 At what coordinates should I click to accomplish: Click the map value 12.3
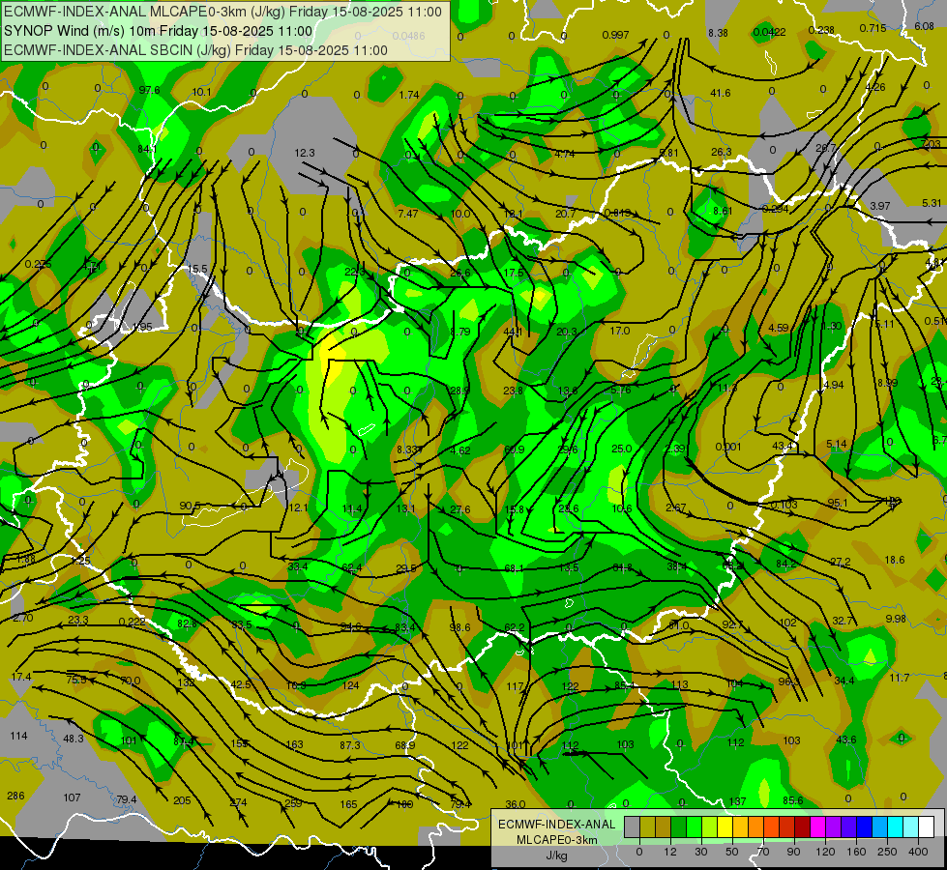click(x=305, y=153)
